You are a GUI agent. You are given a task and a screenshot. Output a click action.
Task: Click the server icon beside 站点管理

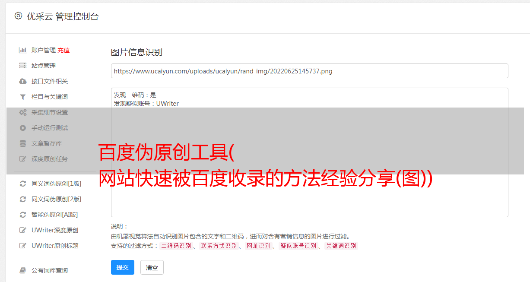pos(23,66)
